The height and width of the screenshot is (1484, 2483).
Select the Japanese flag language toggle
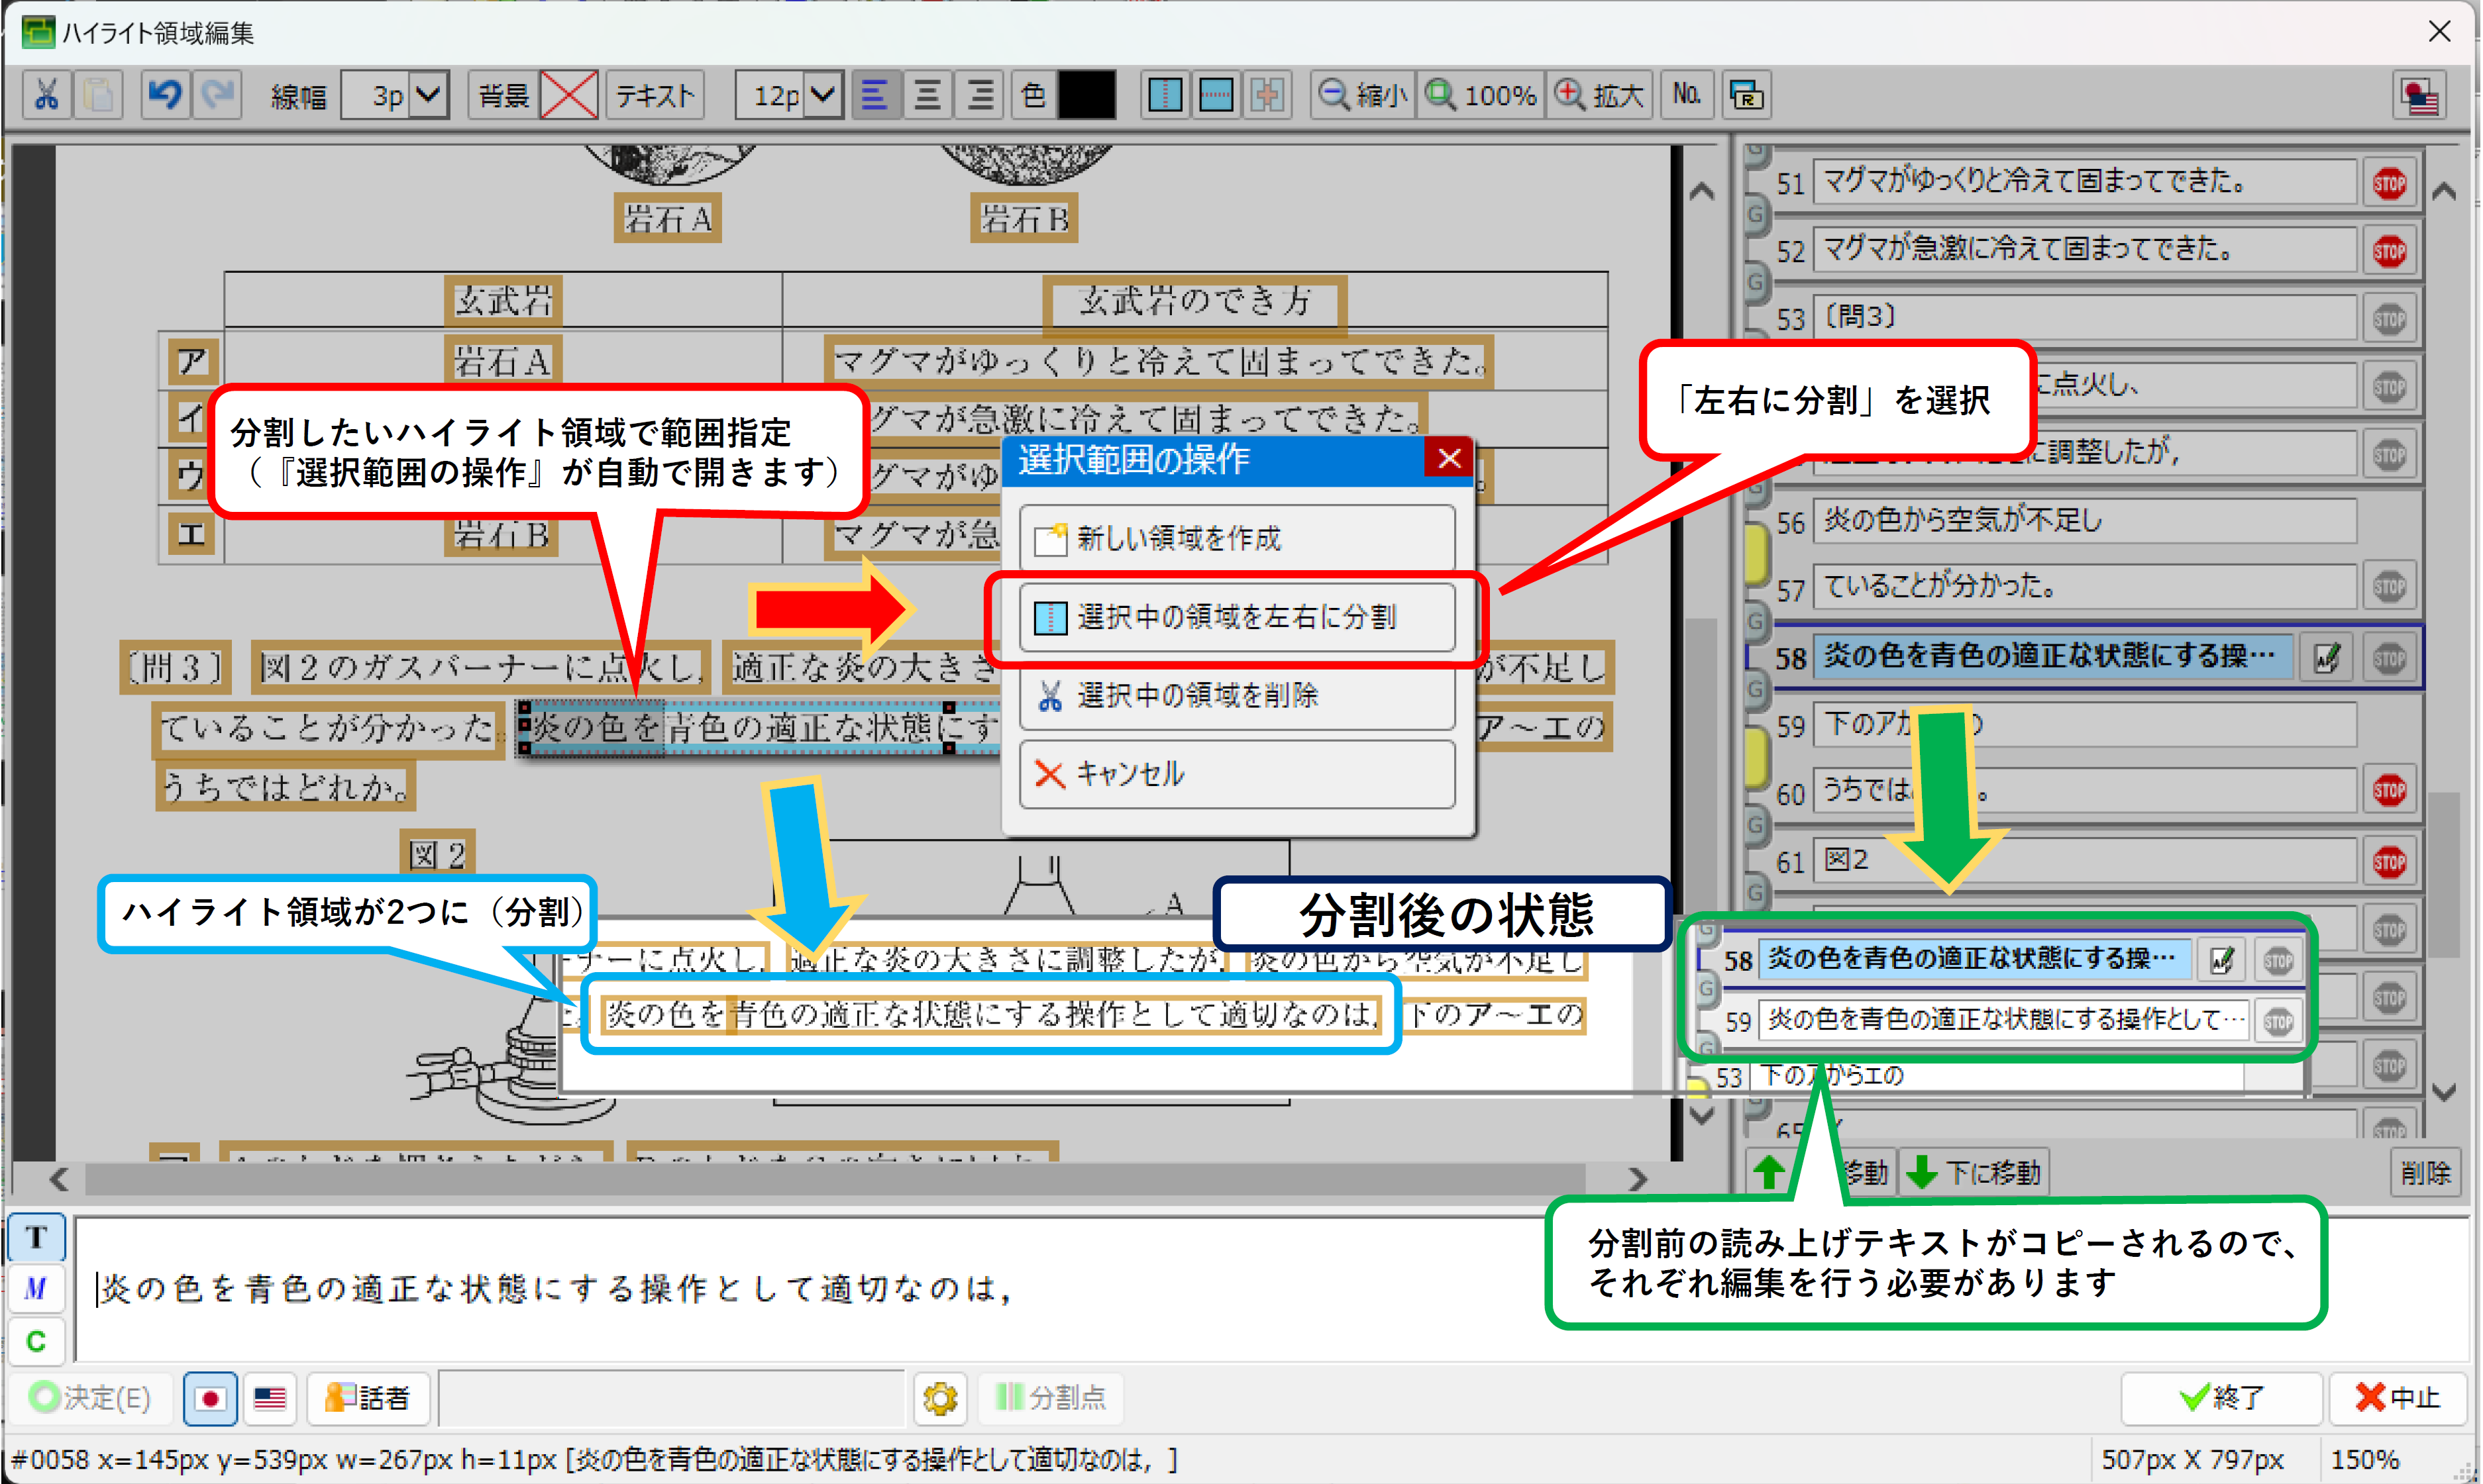point(210,1398)
